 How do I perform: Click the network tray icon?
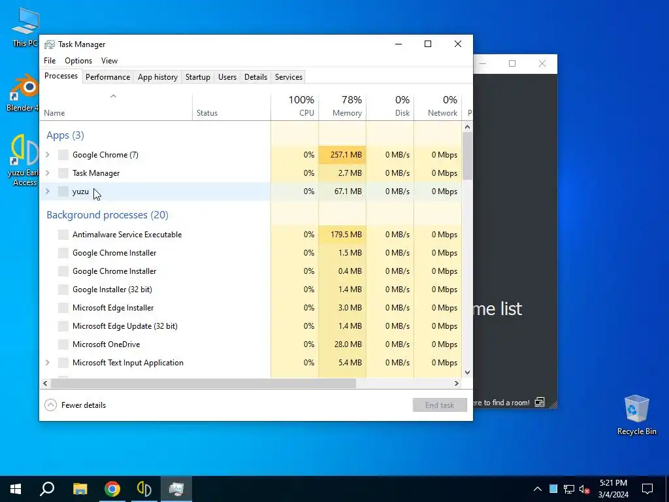pyautogui.click(x=569, y=489)
